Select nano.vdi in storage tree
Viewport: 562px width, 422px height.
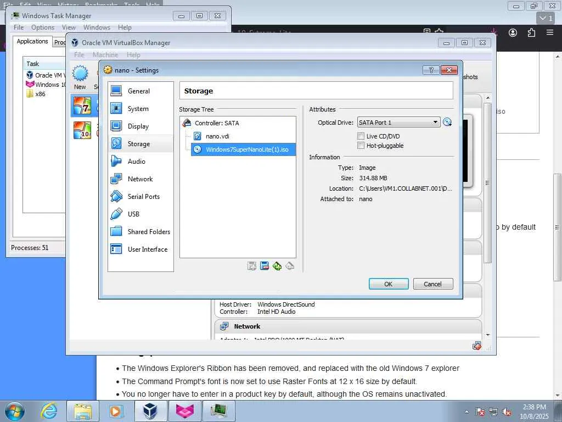tap(217, 136)
